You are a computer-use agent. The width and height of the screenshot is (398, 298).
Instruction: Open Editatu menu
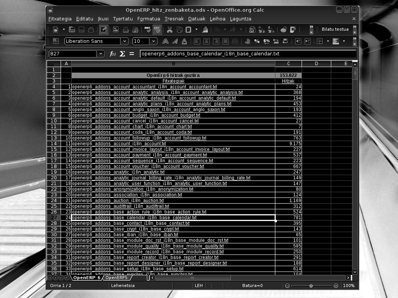click(x=85, y=19)
